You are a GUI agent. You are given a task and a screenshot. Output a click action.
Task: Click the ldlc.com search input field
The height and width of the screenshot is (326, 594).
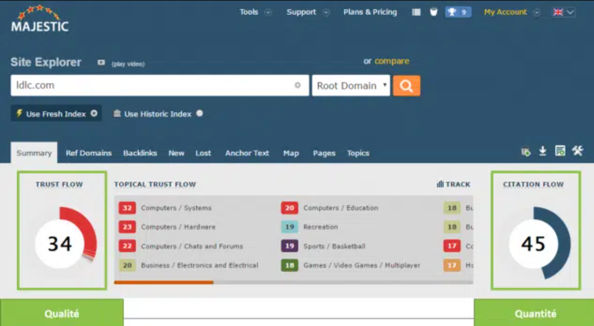click(x=159, y=85)
